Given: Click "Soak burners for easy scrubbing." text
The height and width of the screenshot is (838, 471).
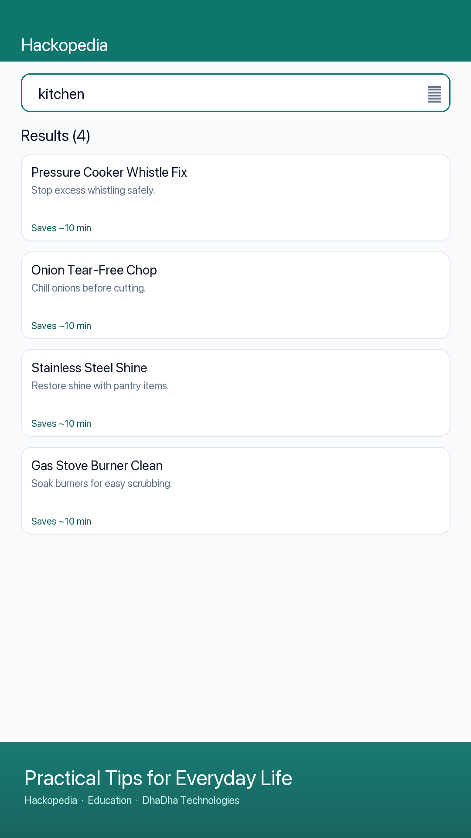Looking at the screenshot, I should [102, 484].
